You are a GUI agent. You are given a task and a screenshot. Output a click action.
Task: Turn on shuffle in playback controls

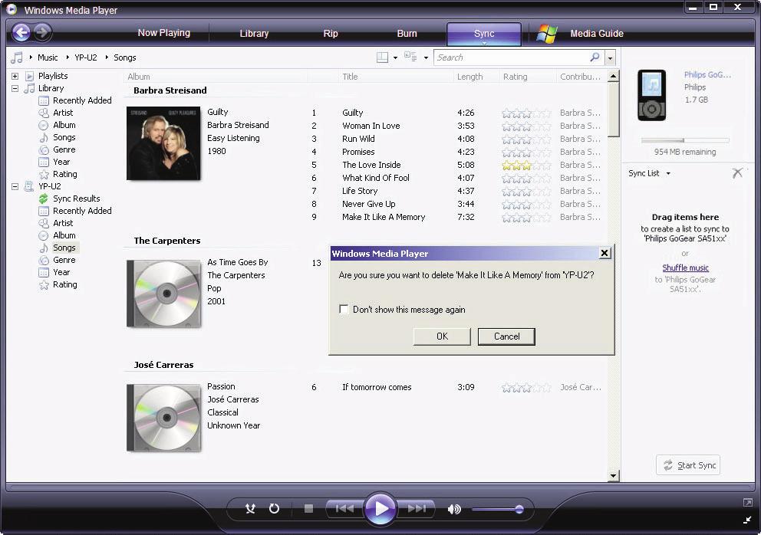250,509
